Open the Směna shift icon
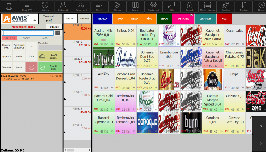 pyautogui.click(x=226, y=6)
